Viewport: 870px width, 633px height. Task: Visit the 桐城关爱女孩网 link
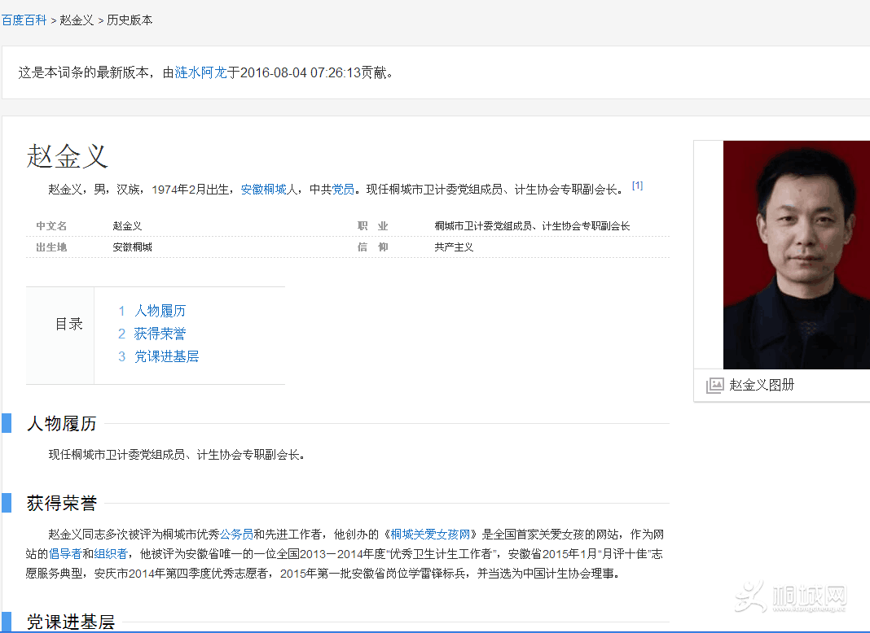pyautogui.click(x=431, y=535)
